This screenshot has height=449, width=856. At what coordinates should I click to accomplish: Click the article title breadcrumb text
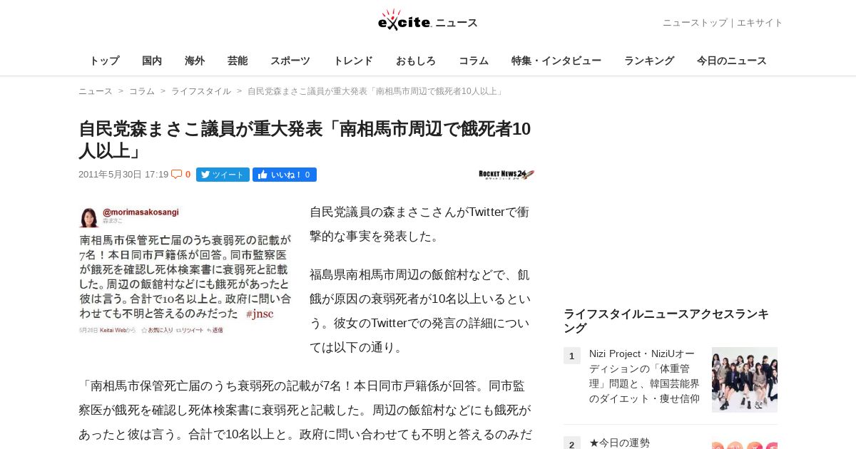(x=376, y=91)
